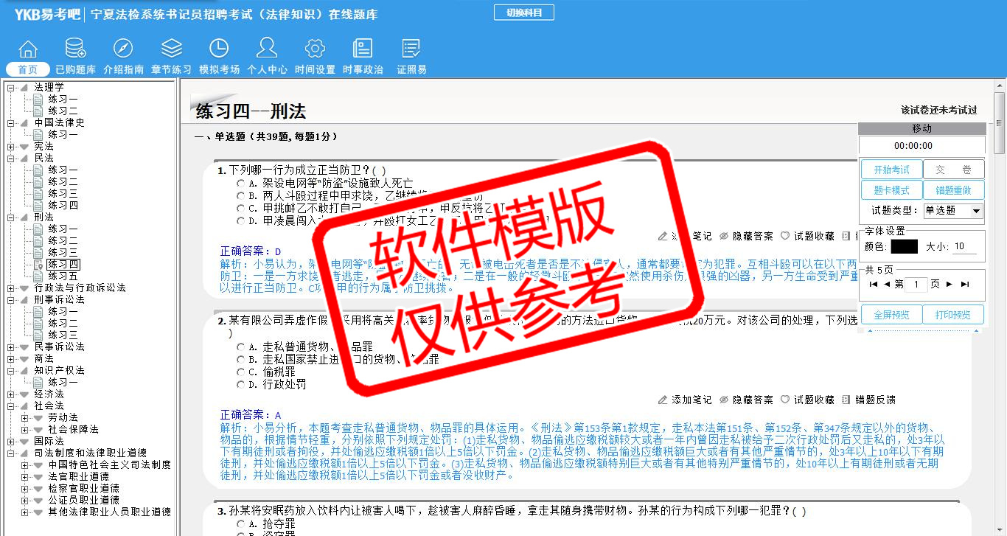This screenshot has height=536, width=1007.
Task: Click document icon of 民法 练习三
Action: tap(38, 193)
